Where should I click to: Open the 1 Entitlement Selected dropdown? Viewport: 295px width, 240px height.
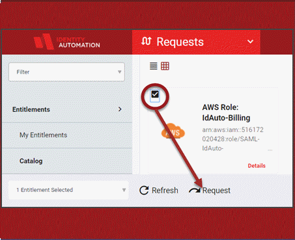tap(68, 190)
